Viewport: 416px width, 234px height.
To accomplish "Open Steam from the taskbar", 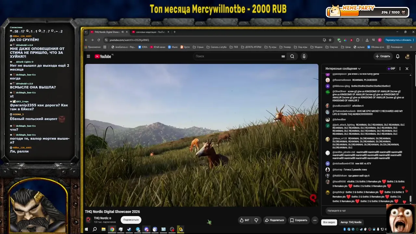I will click(129, 229).
